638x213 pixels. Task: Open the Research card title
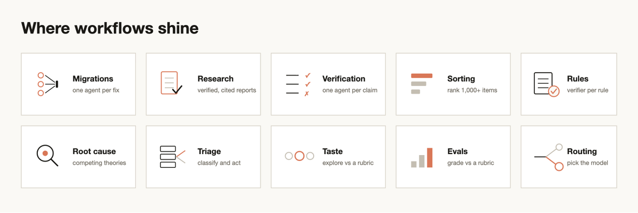click(x=215, y=79)
